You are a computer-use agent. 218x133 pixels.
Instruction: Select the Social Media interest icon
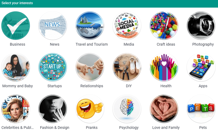point(127,26)
